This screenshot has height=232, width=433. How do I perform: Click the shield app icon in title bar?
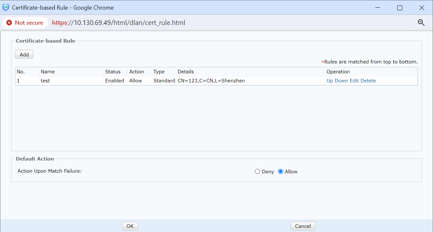click(6, 7)
